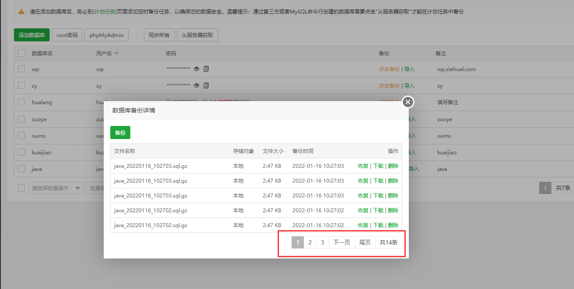
Task: Click 点击备份 for wp database
Action: pos(389,69)
